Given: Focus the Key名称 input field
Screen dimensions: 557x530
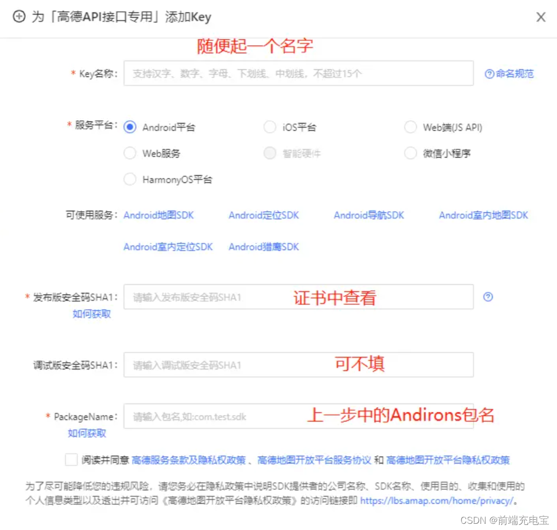Looking at the screenshot, I should (299, 73).
